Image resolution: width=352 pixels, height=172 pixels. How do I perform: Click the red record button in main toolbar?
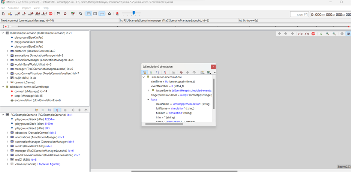117,14
